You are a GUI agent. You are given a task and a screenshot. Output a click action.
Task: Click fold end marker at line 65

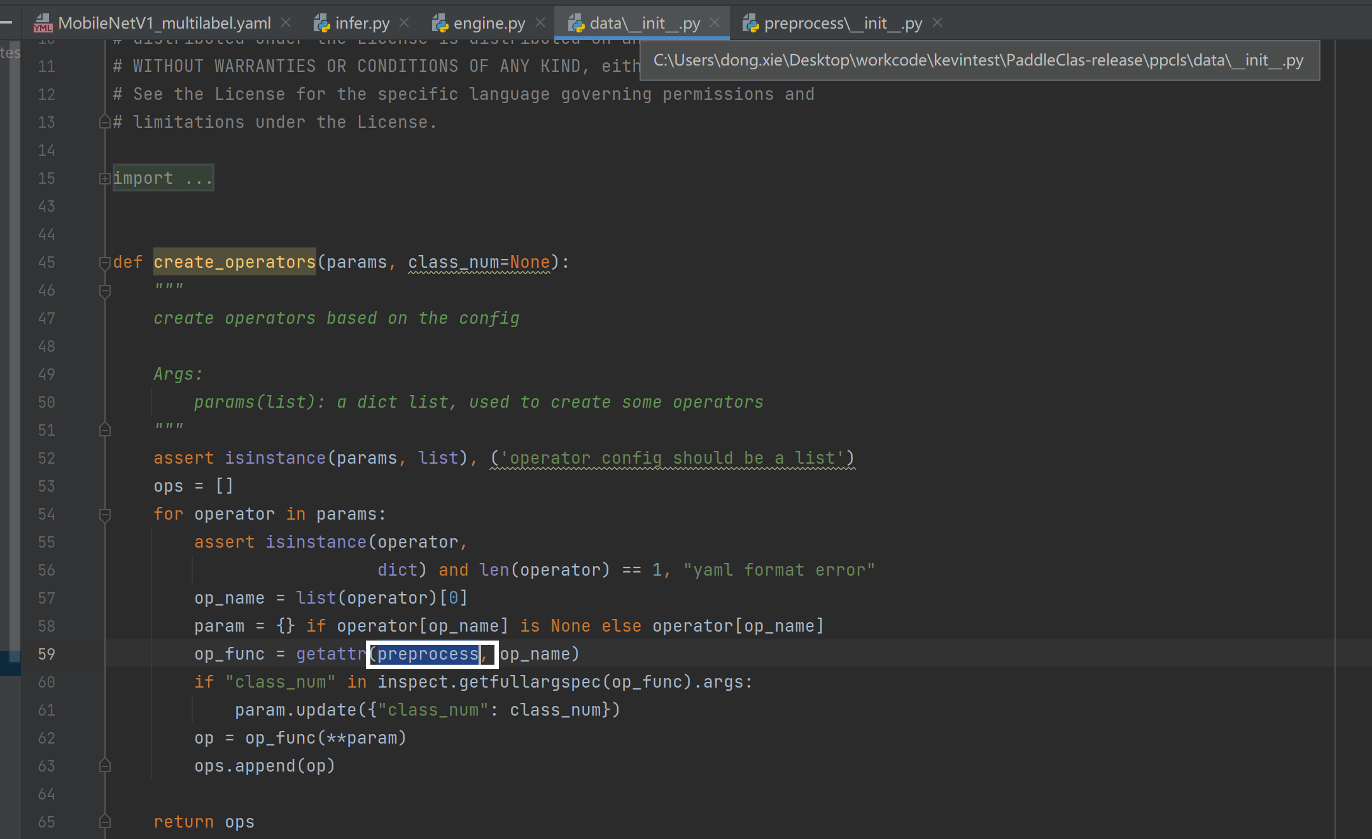(x=105, y=822)
